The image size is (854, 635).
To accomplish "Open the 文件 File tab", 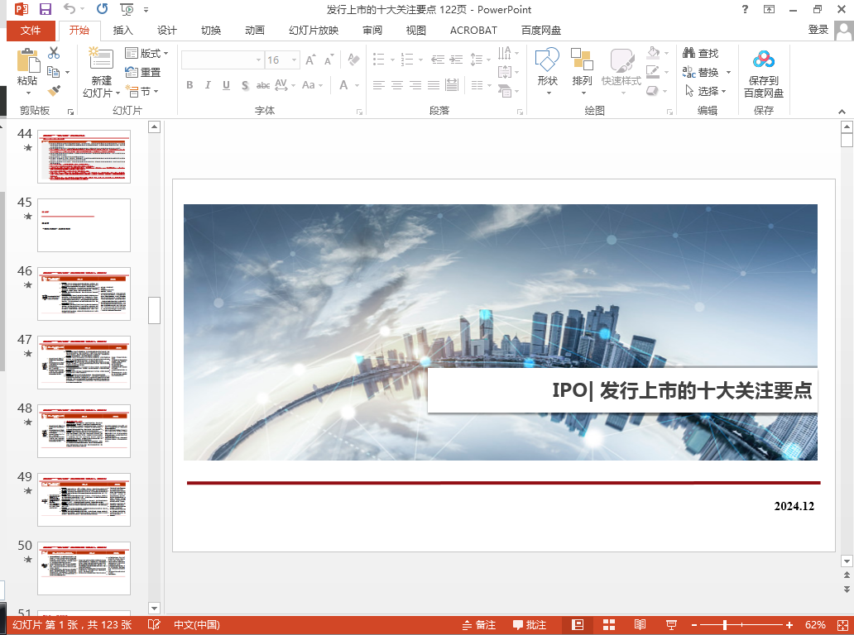I will click(x=31, y=31).
